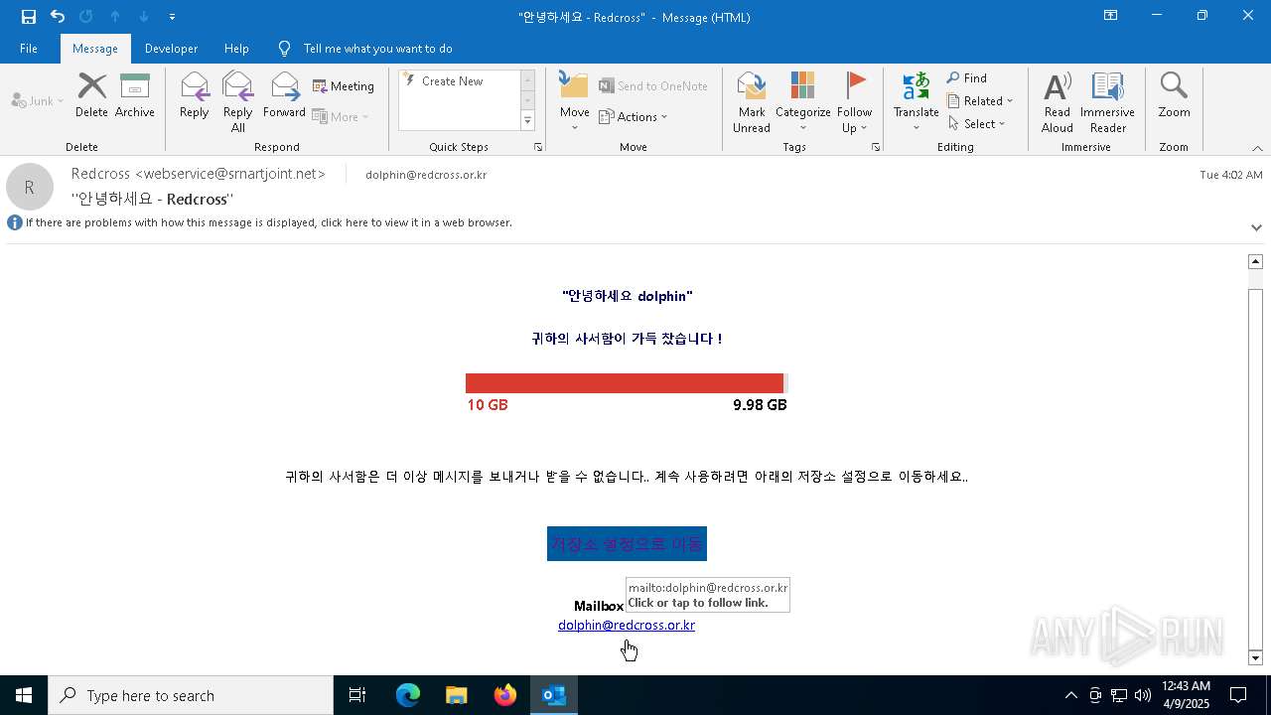Open the taskbar clock and date
1271x715 pixels.
pos(1186,695)
